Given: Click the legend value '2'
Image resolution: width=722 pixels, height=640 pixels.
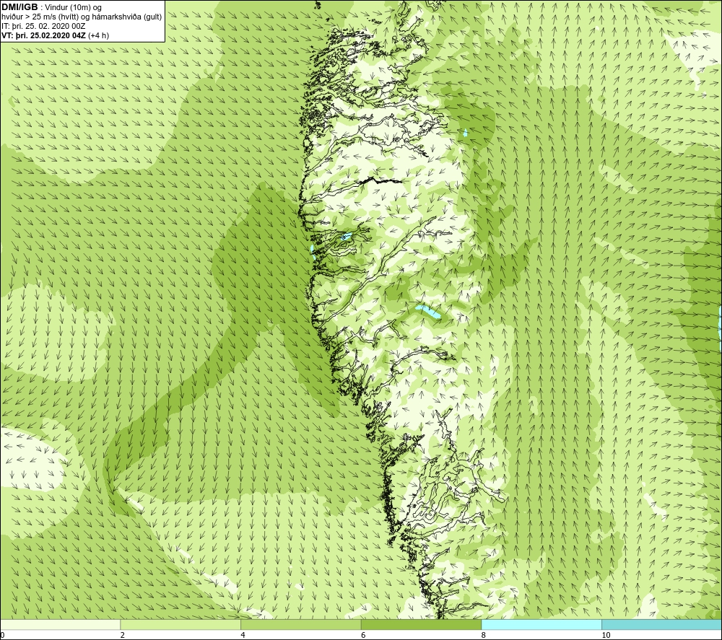Looking at the screenshot, I should 123,636.
